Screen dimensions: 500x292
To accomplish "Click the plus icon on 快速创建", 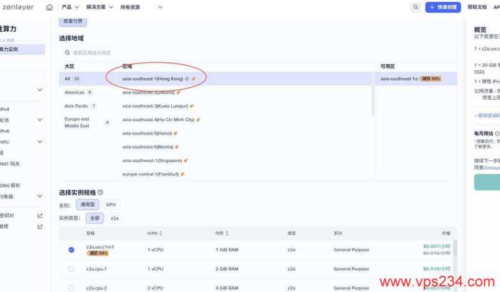I will [x=432, y=7].
